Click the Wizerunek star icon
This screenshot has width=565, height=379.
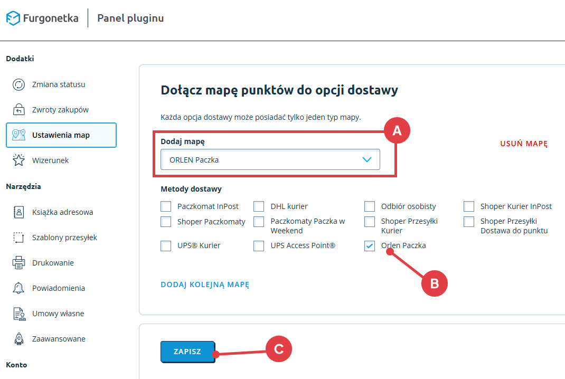pyautogui.click(x=19, y=160)
